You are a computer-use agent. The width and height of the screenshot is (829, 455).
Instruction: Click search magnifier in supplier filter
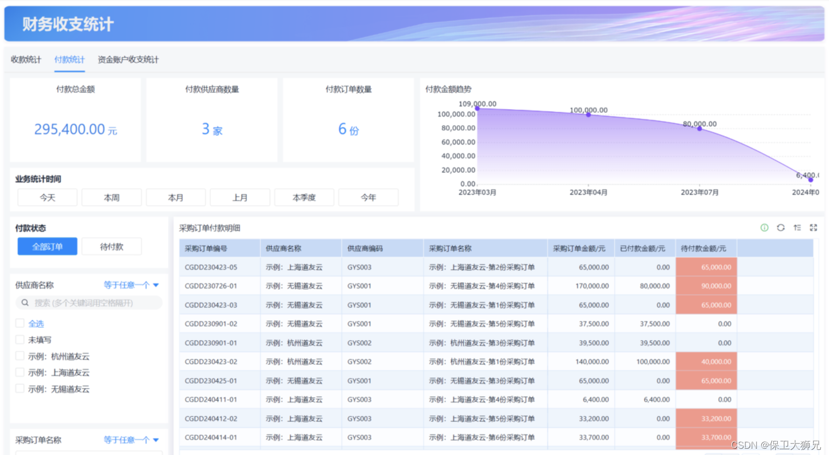point(25,303)
